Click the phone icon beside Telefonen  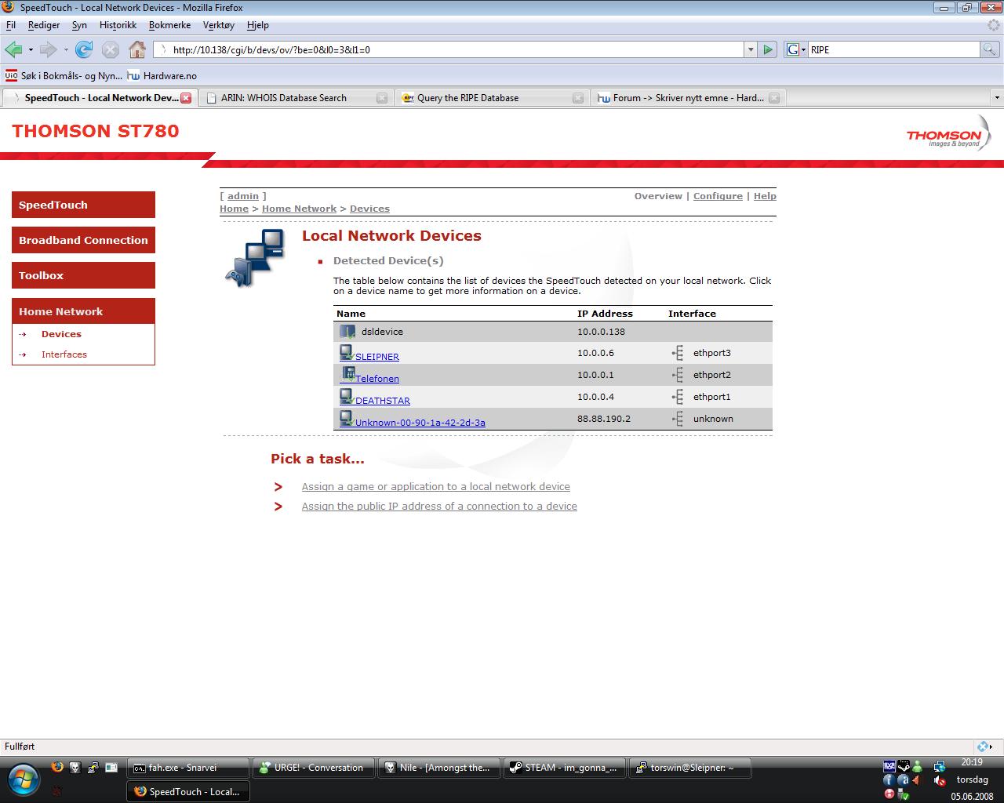347,375
